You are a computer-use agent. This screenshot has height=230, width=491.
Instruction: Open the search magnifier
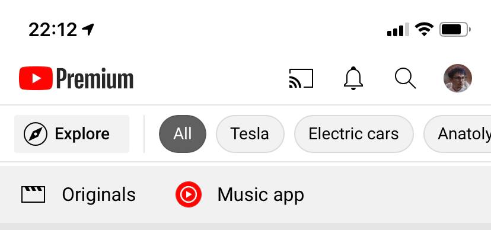click(x=405, y=78)
